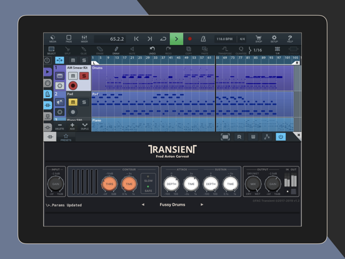Choose the Mute tool
The height and width of the screenshot is (259, 345).
click(x=132, y=51)
